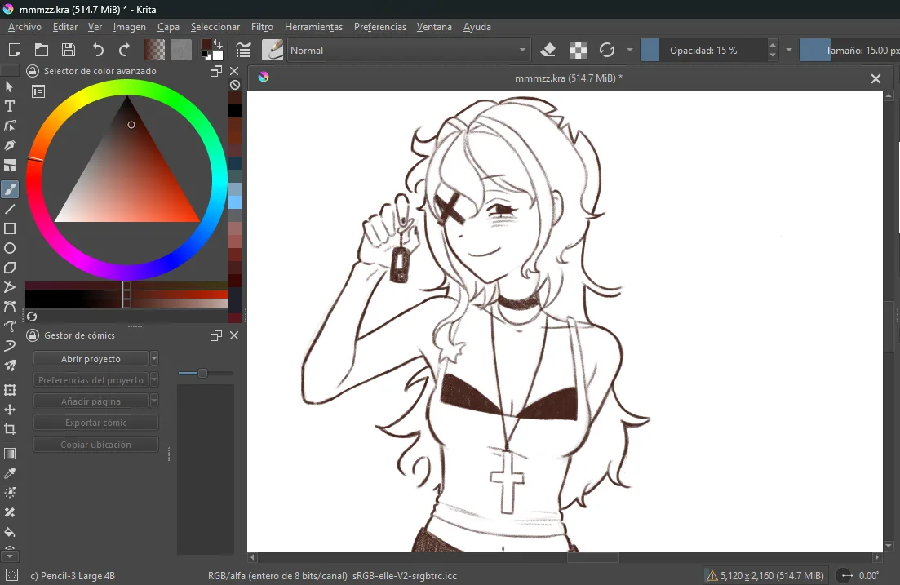Toggle eraser mode
Screen dimensions: 900x585
coord(548,50)
